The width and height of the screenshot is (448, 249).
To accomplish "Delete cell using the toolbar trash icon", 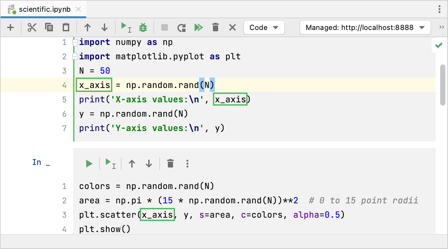I will click(215, 28).
